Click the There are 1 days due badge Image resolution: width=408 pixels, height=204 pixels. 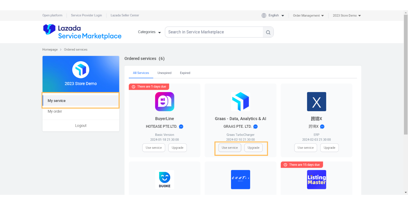pos(149,87)
